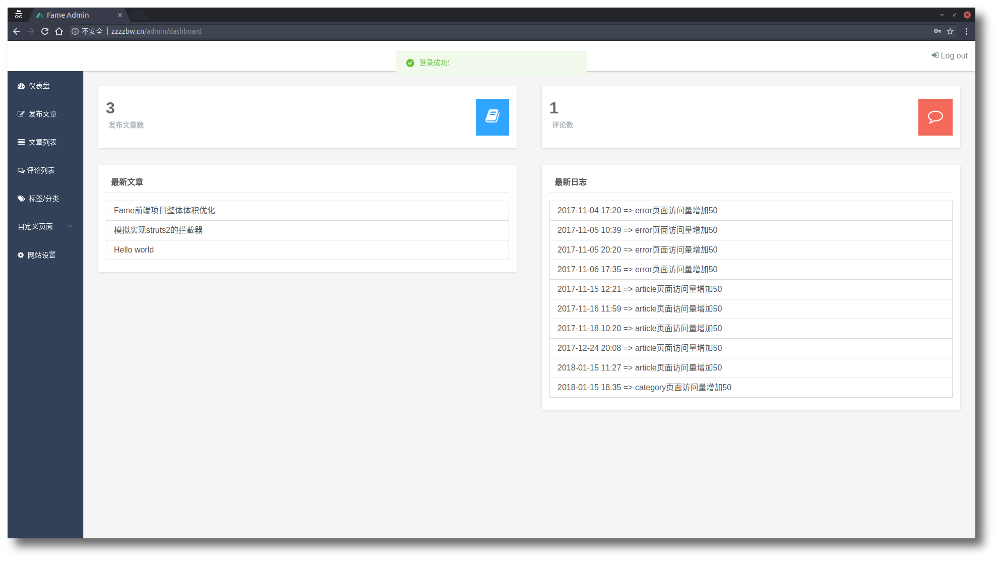This screenshot has width=998, height=561.
Task: Switch to the Fame Admin browser tab
Action: (x=68, y=15)
